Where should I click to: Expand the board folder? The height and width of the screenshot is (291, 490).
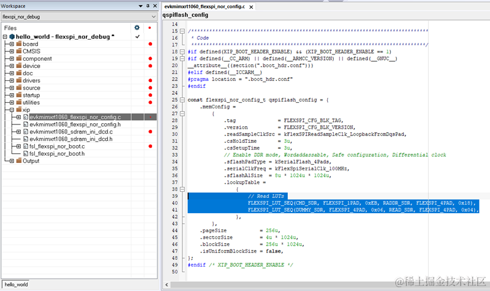tap(12, 44)
